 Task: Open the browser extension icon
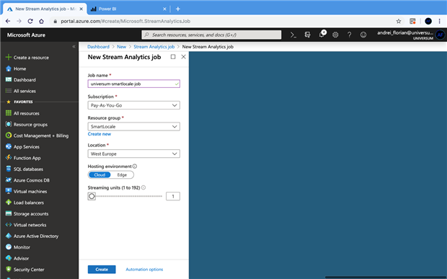pos(412,21)
